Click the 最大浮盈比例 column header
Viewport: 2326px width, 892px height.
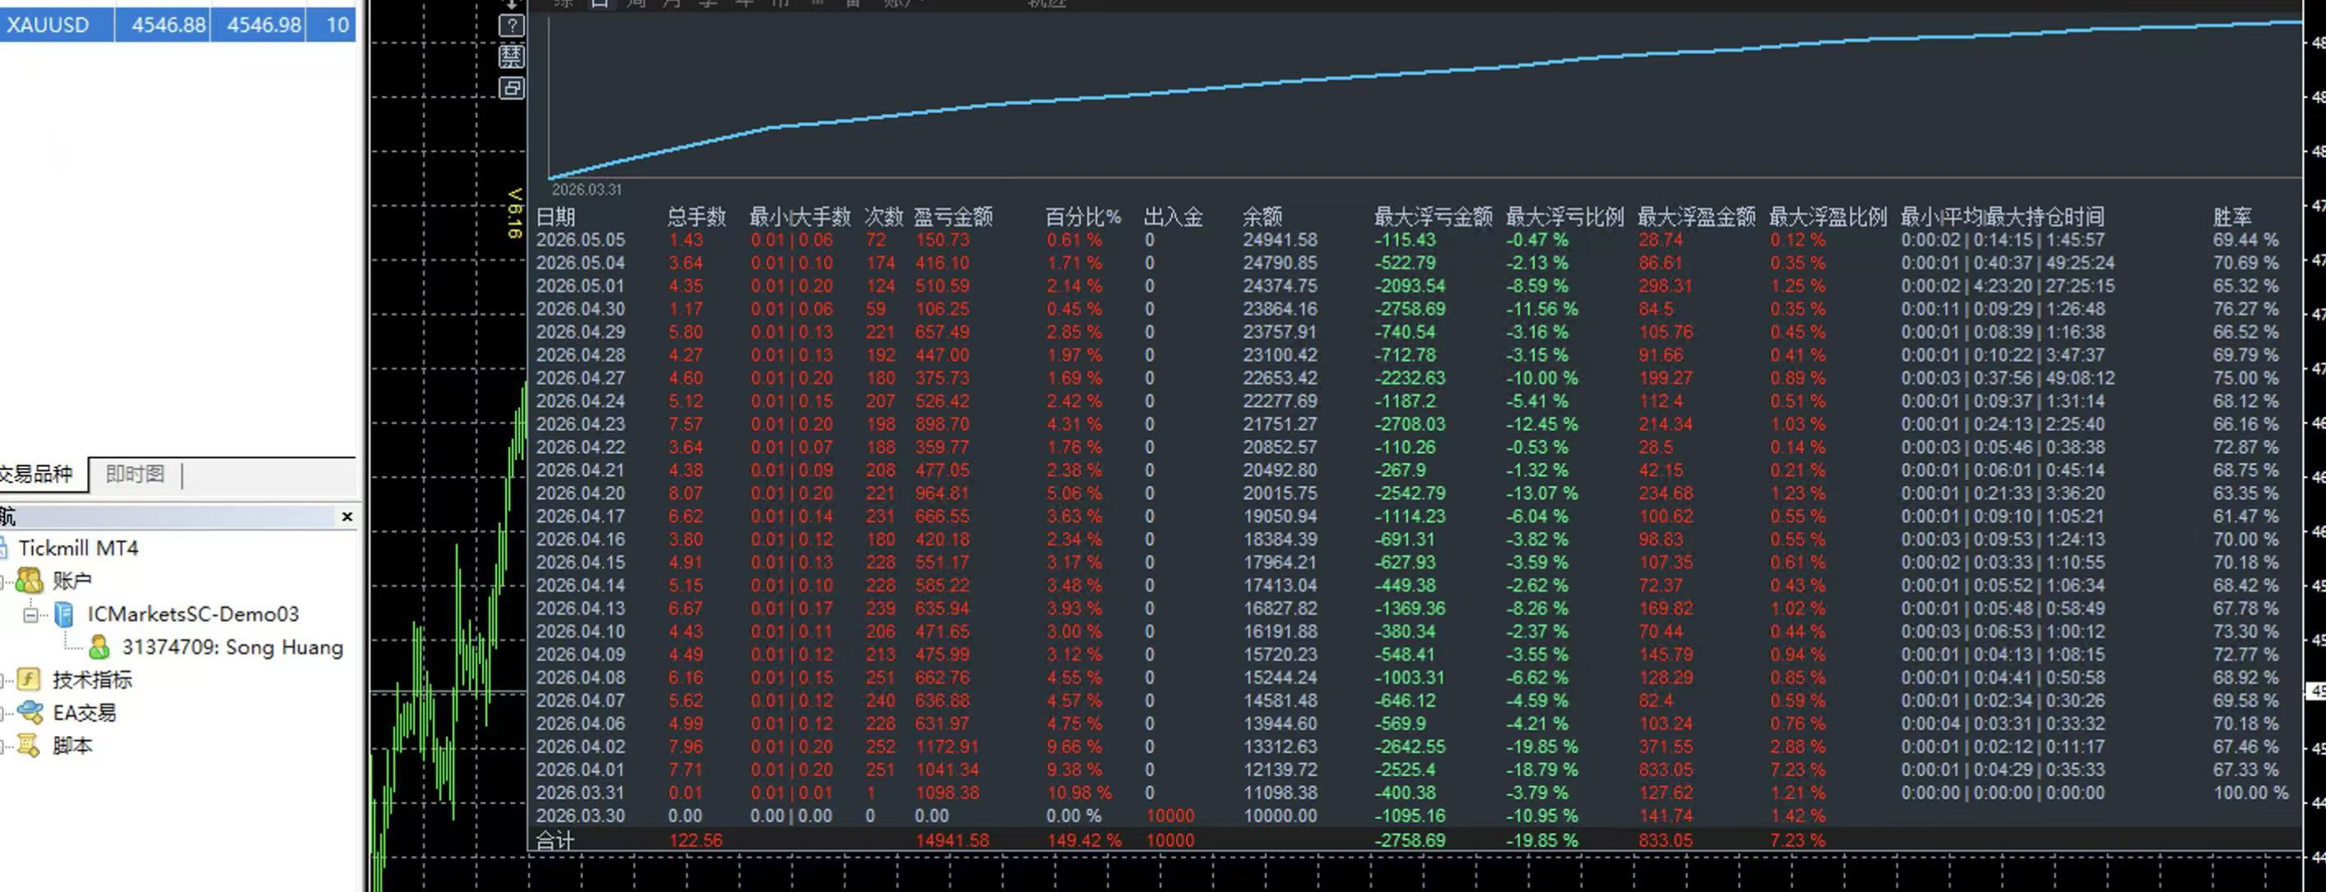click(1827, 217)
